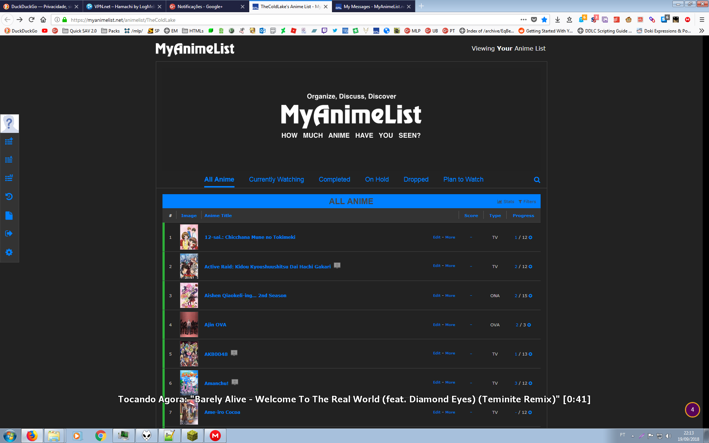Open the Filters dropdown in the list header

[527, 202]
